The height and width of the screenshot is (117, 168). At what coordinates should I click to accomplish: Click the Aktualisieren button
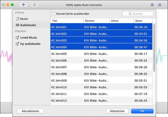click(x=30, y=111)
